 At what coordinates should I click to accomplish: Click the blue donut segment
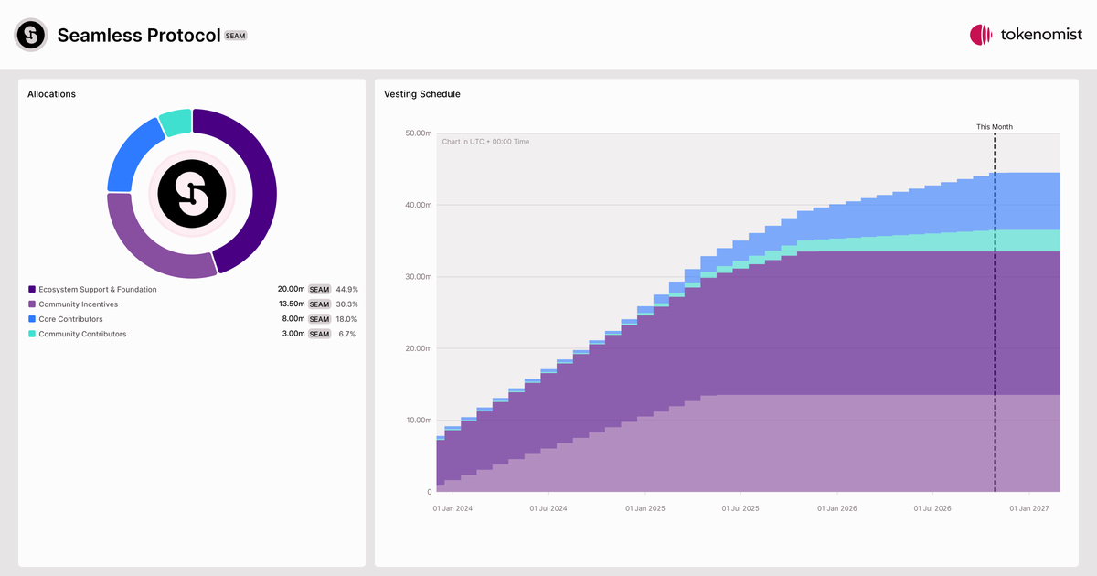129,156
